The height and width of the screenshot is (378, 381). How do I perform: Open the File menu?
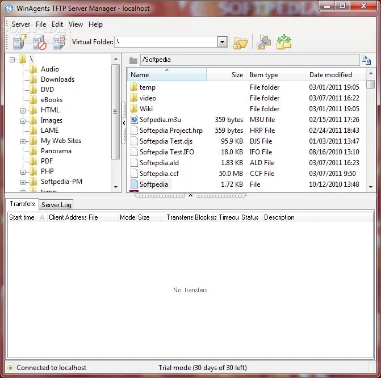tap(41, 24)
